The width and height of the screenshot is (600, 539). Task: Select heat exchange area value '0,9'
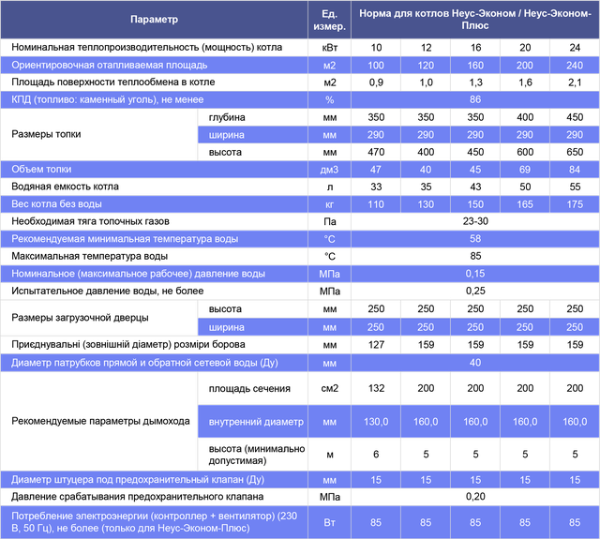[x=376, y=82]
